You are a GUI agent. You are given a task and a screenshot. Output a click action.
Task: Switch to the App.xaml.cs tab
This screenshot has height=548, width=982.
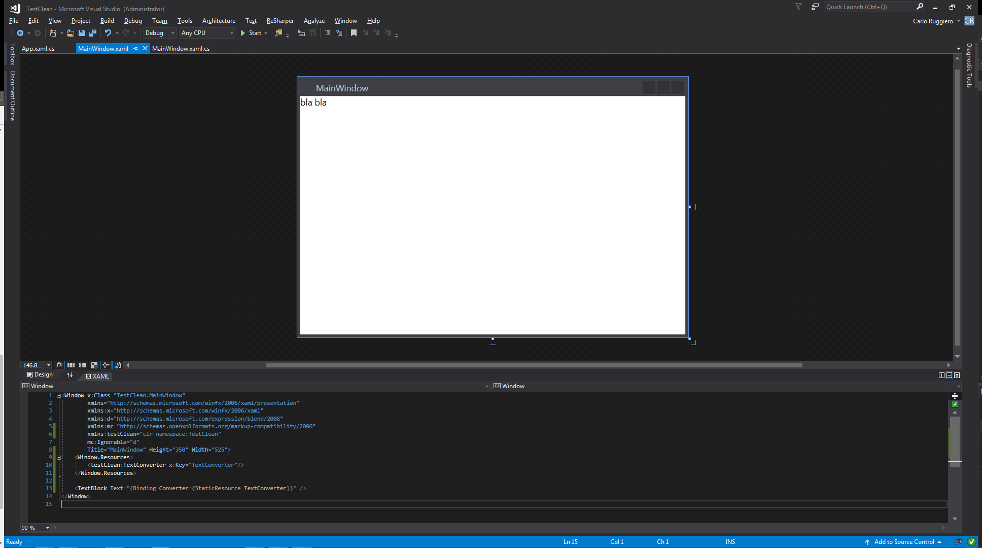pyautogui.click(x=39, y=48)
